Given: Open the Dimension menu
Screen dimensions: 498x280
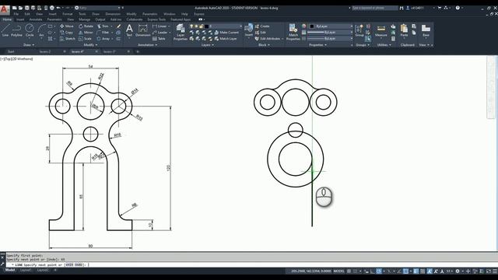Looking at the screenshot, I should [113, 14].
